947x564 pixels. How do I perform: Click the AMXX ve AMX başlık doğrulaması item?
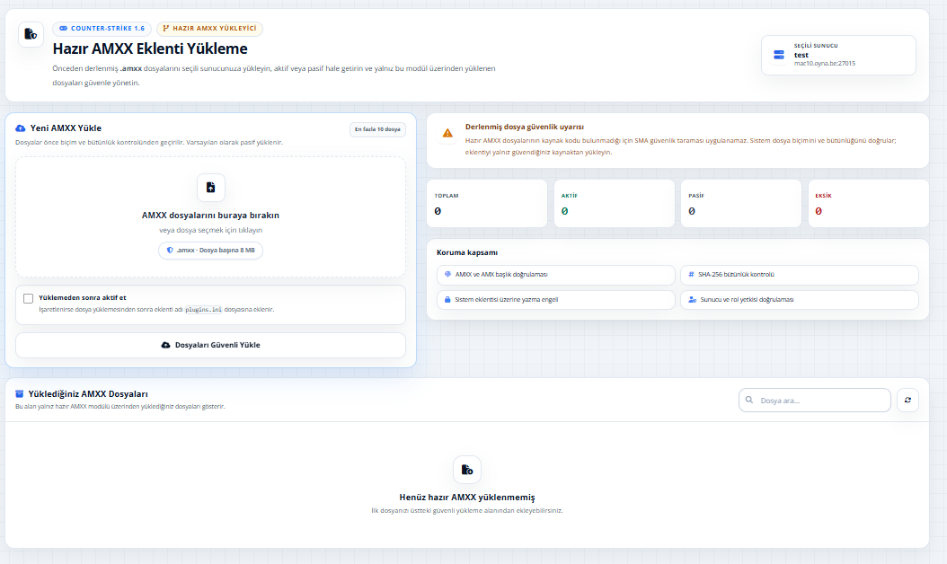pyautogui.click(x=555, y=275)
